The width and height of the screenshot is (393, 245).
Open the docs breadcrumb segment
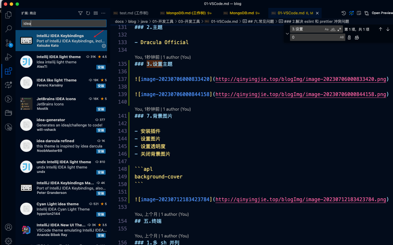[x=119, y=21]
